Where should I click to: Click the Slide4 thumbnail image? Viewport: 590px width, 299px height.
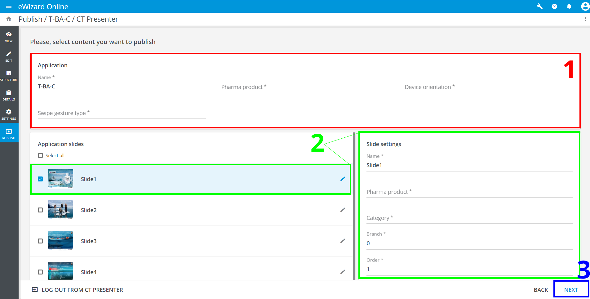pyautogui.click(x=60, y=271)
